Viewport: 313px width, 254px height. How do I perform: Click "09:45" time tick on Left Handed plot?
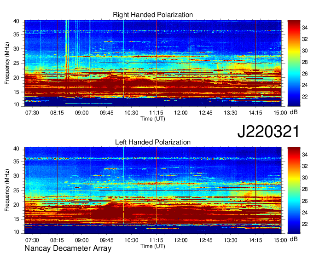click(x=107, y=240)
